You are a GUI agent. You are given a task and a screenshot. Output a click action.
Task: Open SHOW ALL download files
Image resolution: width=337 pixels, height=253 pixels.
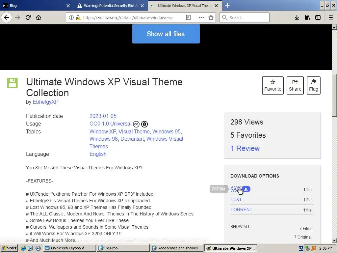[240, 227]
